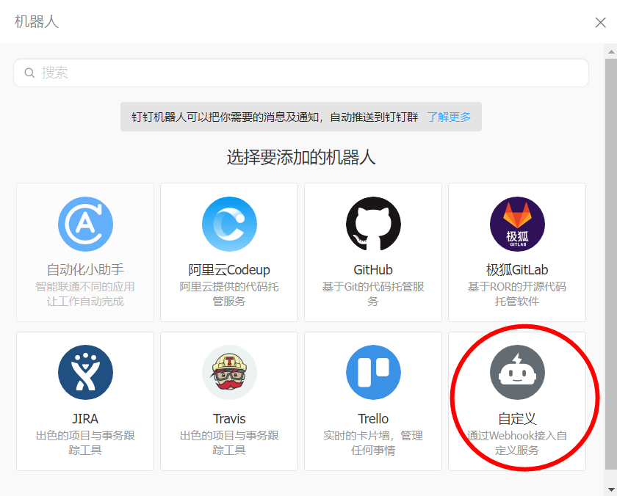This screenshot has height=496, width=617.
Task: Click description 基于Git的代码托管服务
Action: click(x=373, y=294)
